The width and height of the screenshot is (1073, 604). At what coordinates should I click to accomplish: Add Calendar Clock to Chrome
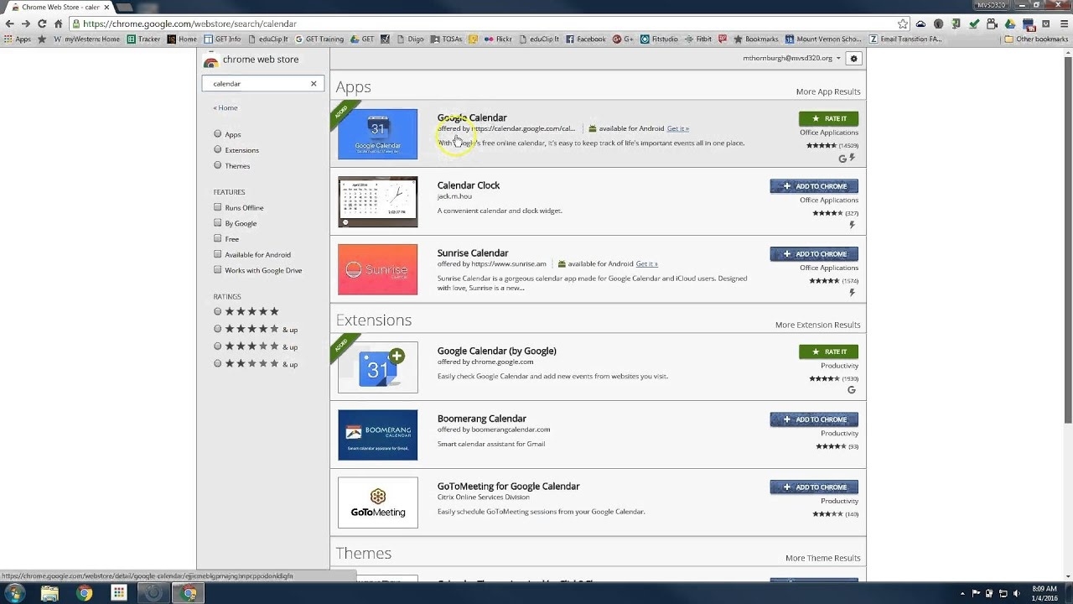814,186
